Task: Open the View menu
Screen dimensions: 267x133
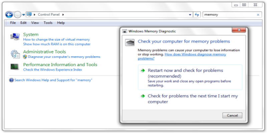Action: pos(35,23)
